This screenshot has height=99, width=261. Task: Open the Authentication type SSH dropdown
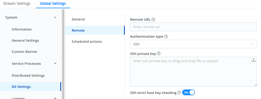tap(193, 44)
